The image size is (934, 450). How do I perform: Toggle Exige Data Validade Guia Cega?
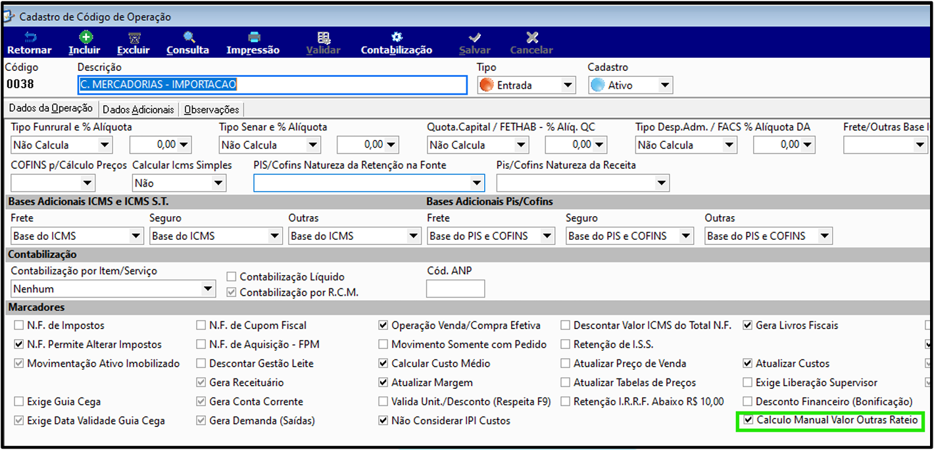(18, 420)
